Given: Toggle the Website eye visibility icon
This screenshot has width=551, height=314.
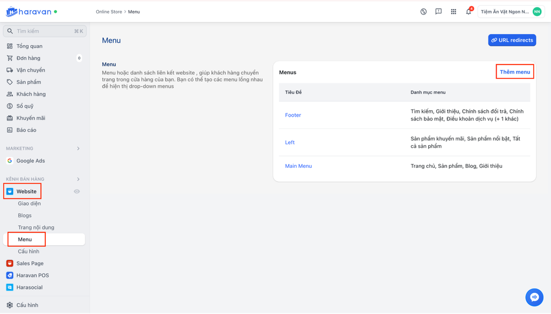Looking at the screenshot, I should tap(77, 191).
